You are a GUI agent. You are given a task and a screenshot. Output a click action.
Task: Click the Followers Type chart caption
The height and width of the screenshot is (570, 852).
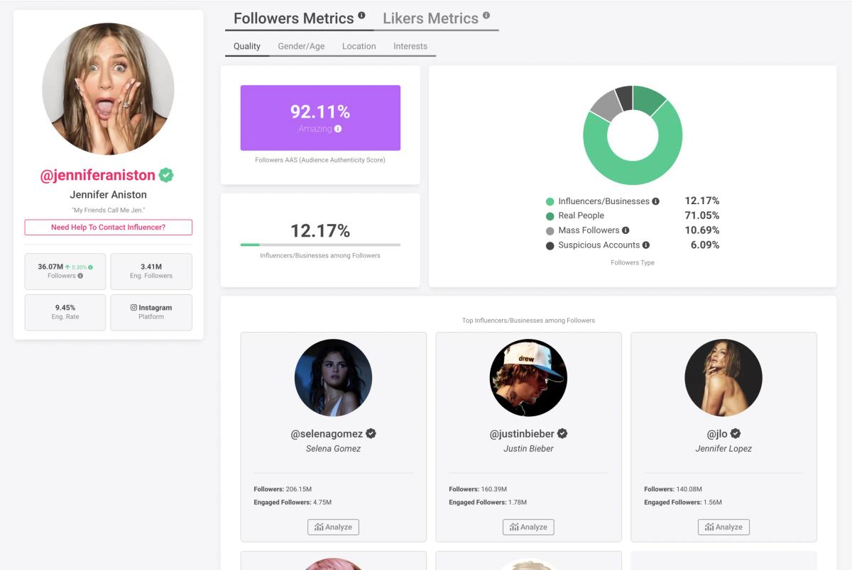pyautogui.click(x=633, y=262)
